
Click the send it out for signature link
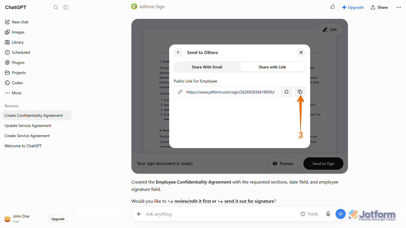[x=249, y=201]
